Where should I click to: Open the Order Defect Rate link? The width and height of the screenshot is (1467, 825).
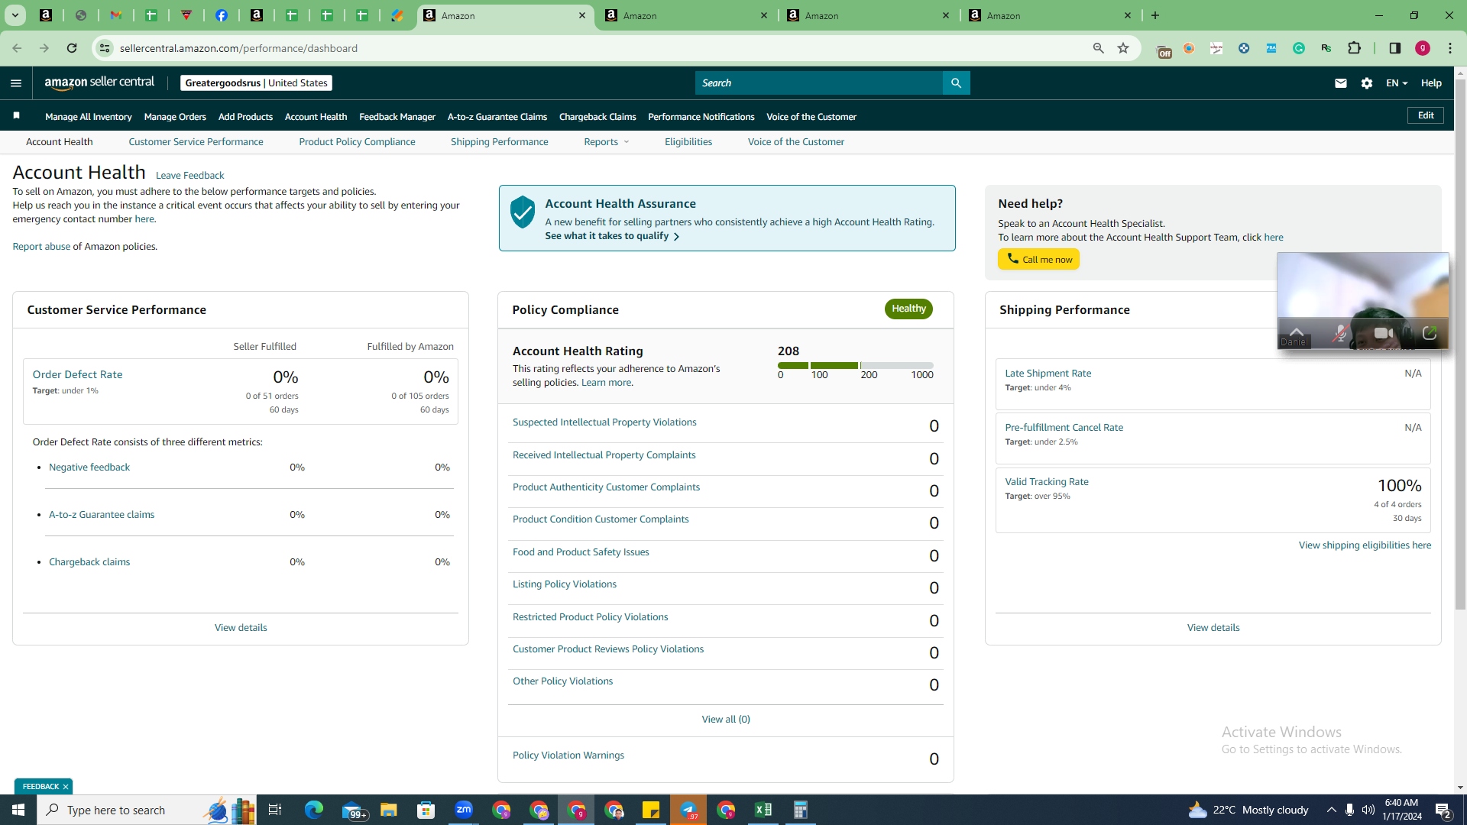point(77,374)
